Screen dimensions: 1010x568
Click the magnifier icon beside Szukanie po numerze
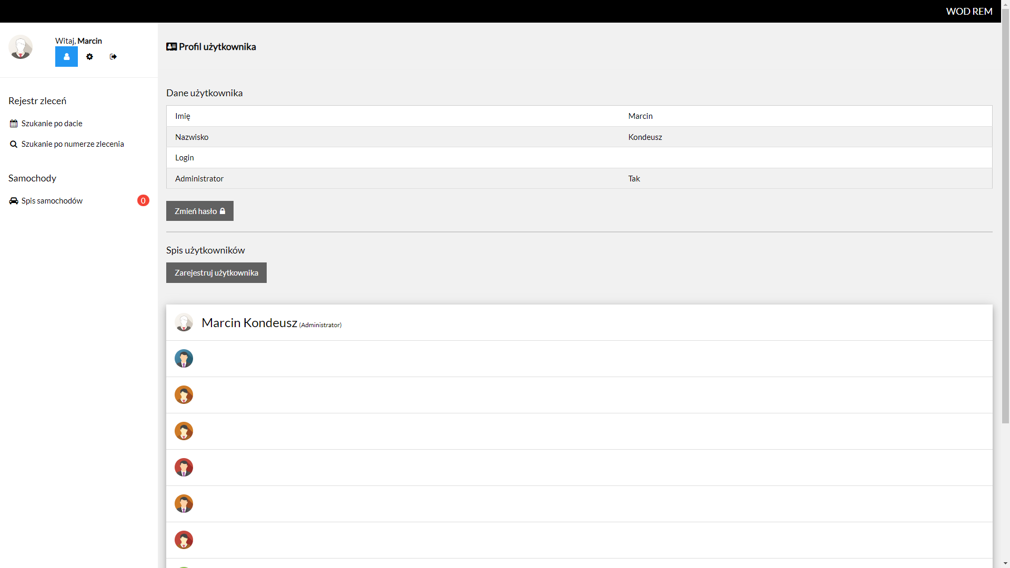[x=14, y=144]
